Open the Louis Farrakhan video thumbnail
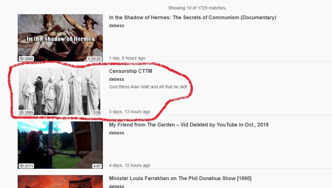Image resolution: width=332 pixels, height=188 pixels. [x=60, y=181]
